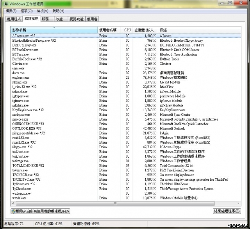The image size is (250, 229).
Task: Click horizontal scrollbar right arrow
Action: pos(238,203)
